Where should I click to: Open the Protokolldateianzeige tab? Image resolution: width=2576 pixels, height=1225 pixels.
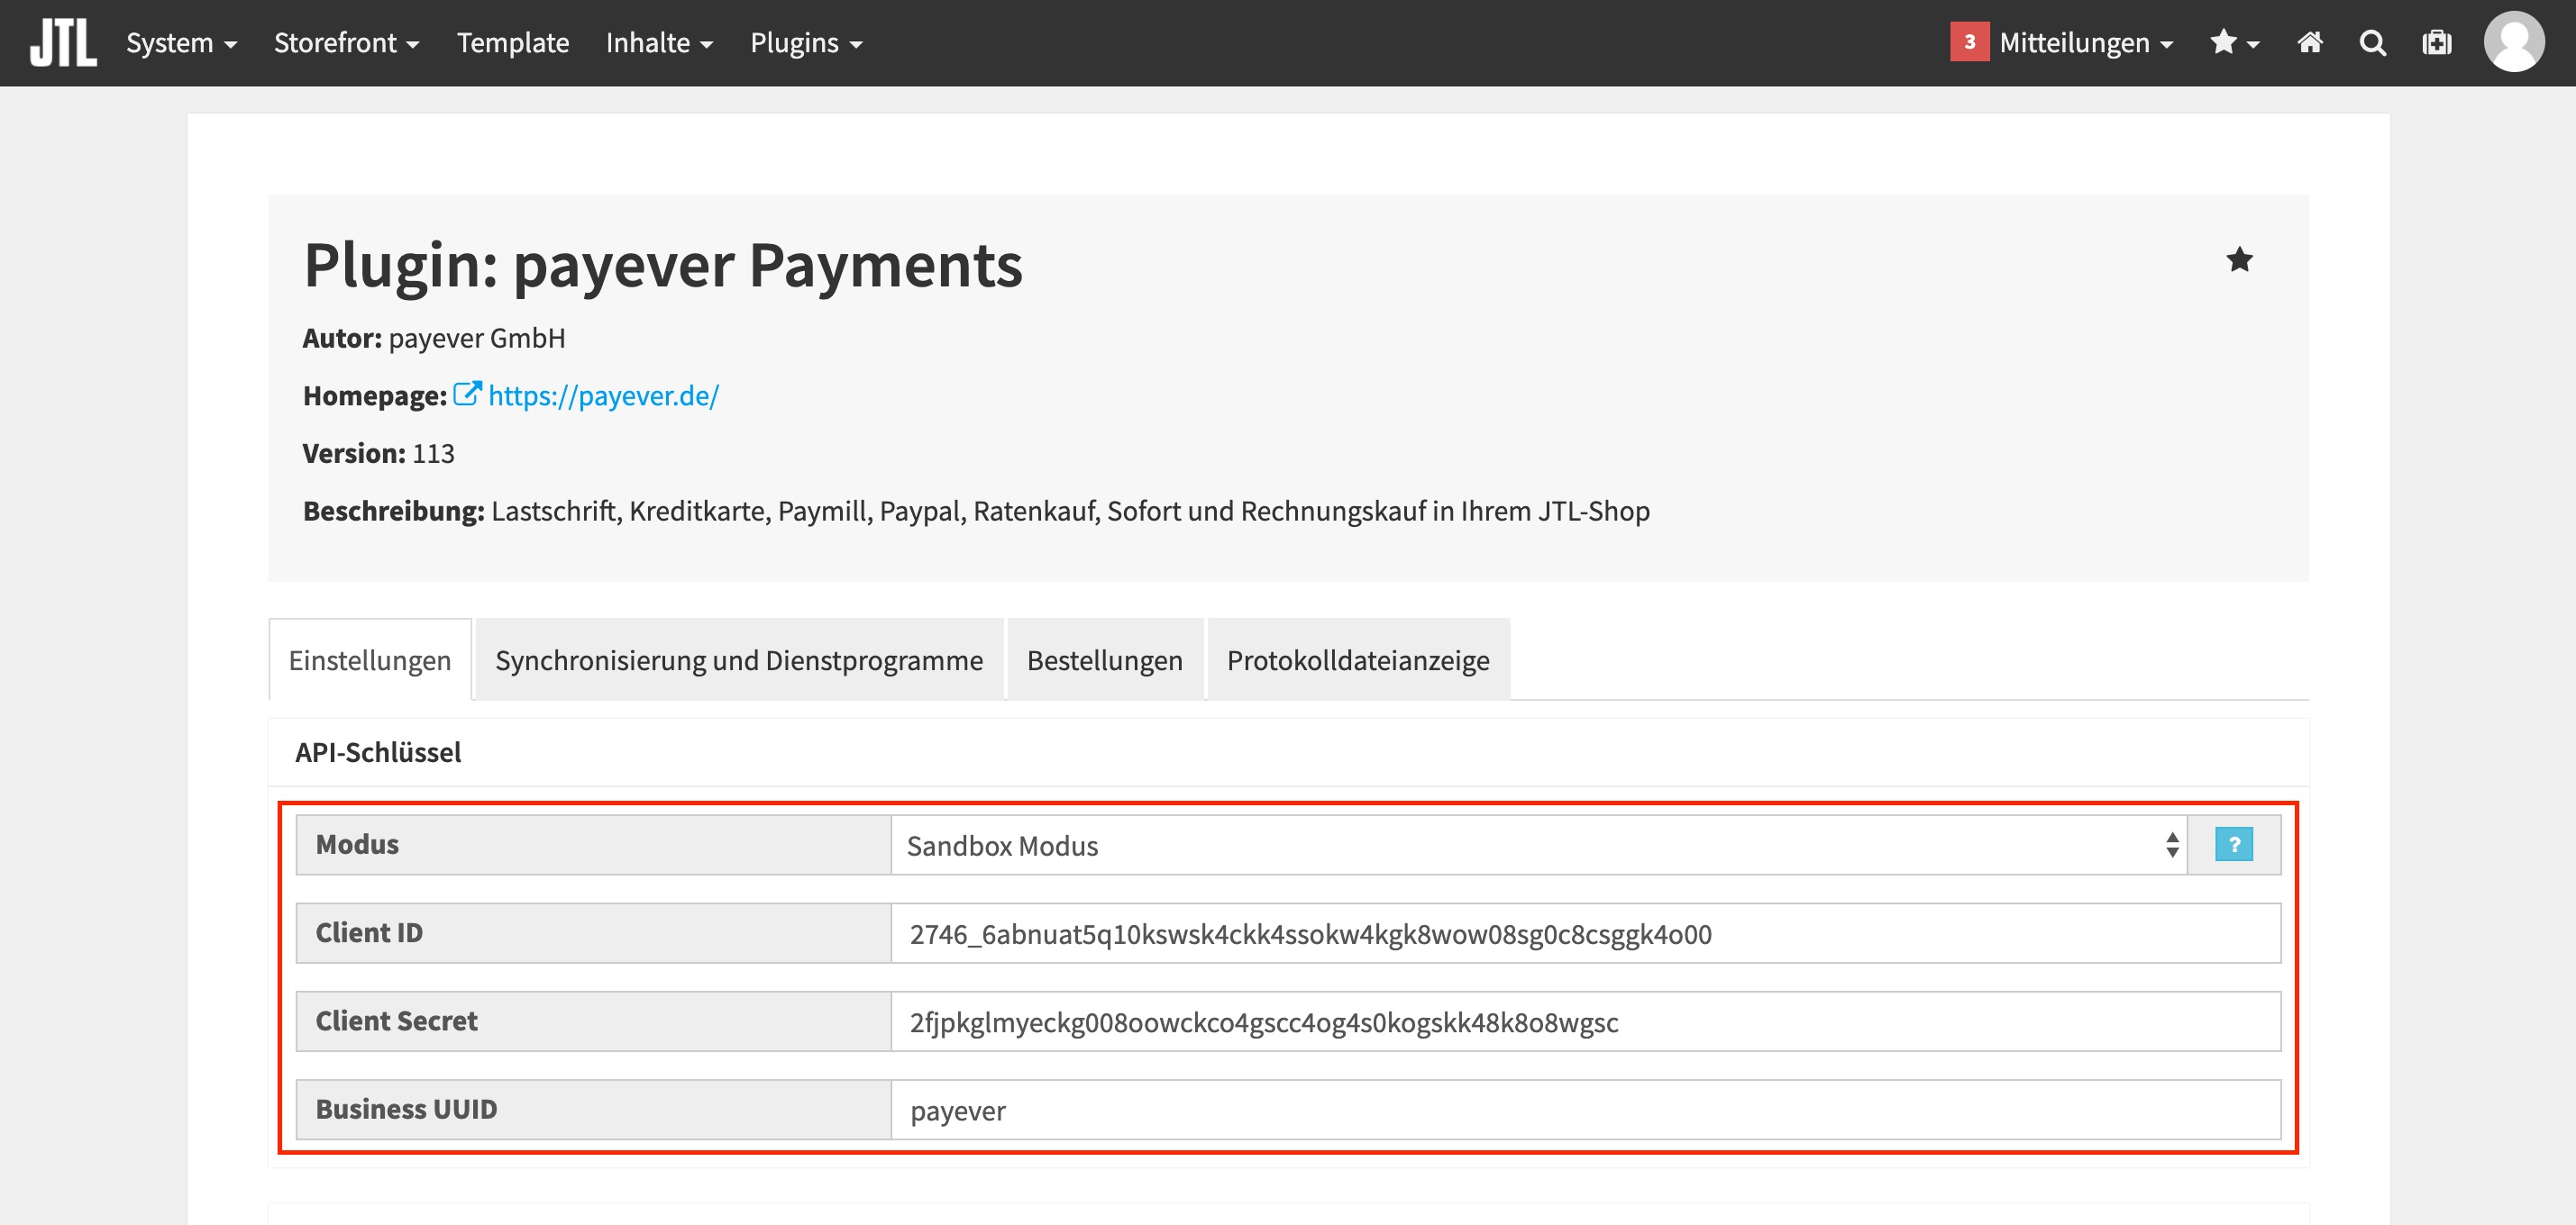(x=1358, y=659)
